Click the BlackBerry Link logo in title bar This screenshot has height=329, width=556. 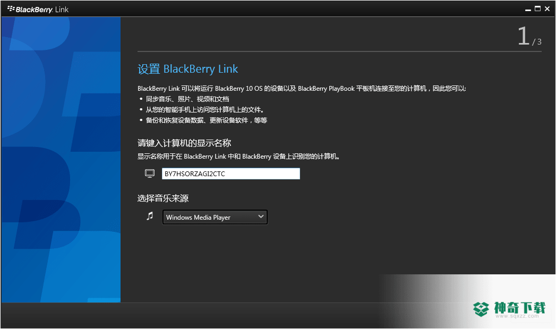[x=38, y=9]
